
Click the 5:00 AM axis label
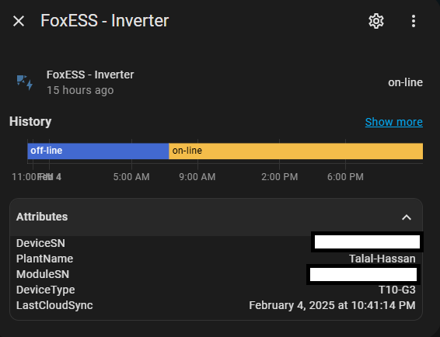131,177
